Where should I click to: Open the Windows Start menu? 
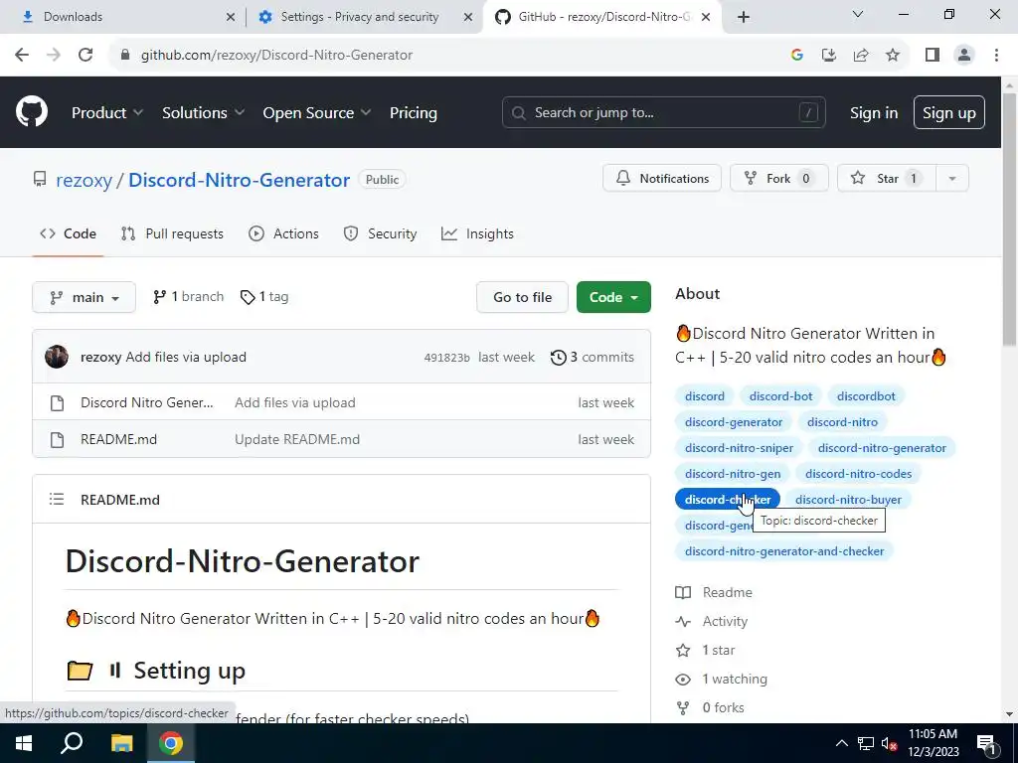pos(24,743)
